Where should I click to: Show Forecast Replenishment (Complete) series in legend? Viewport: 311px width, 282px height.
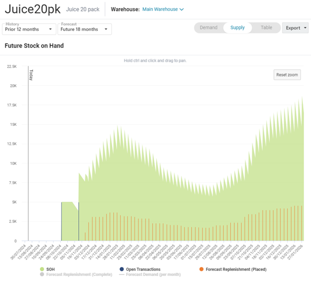click(x=77, y=274)
